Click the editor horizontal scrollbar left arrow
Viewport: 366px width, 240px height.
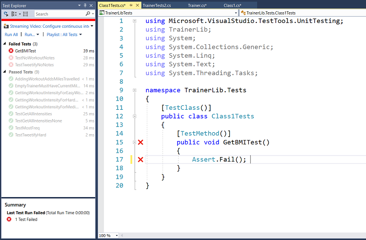122,236
